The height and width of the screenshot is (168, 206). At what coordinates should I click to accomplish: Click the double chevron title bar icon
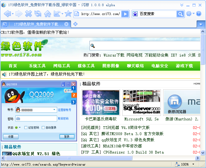pyautogui.click(x=182, y=5)
